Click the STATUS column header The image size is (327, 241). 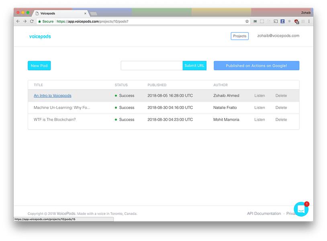121,85
